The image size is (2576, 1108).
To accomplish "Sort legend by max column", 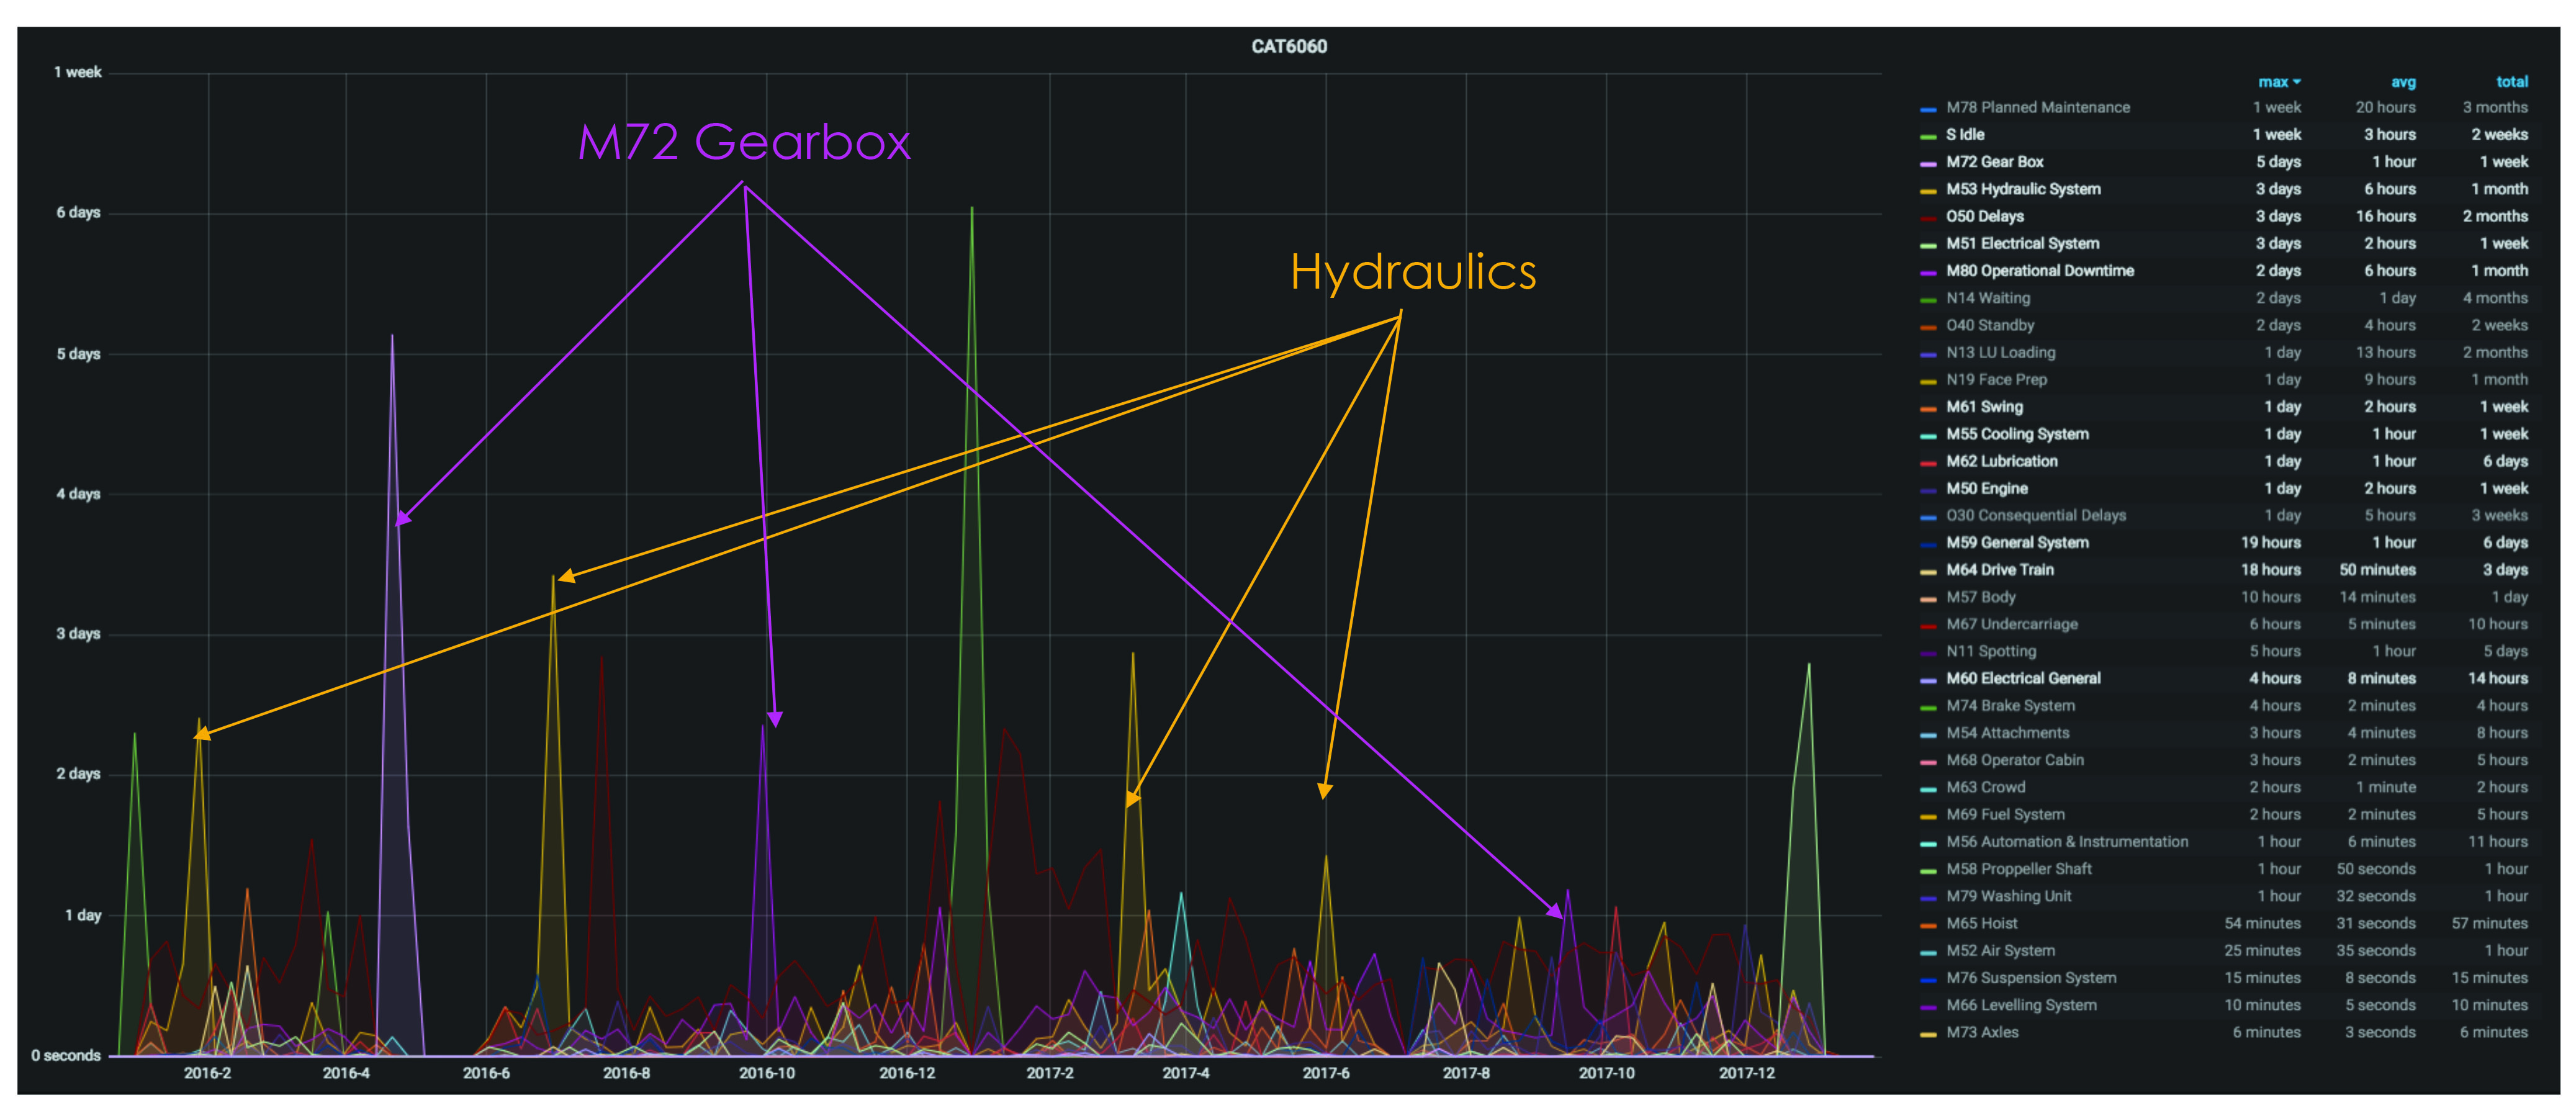I will (2279, 82).
